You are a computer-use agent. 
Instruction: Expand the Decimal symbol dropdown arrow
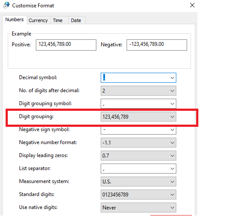[x=172, y=78]
